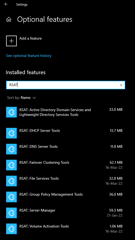This screenshot has height=240, width=135.
Task: Click the chevron next to Sort by Name
Action: tap(34, 98)
